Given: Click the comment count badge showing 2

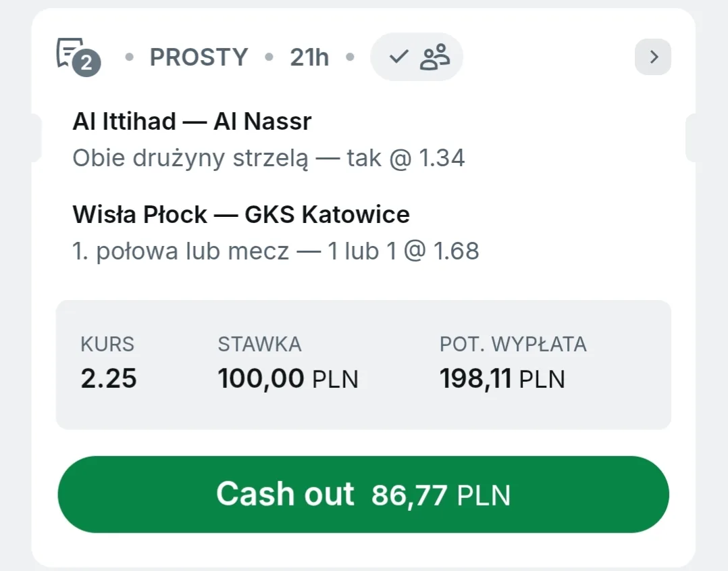Looking at the screenshot, I should point(86,64).
